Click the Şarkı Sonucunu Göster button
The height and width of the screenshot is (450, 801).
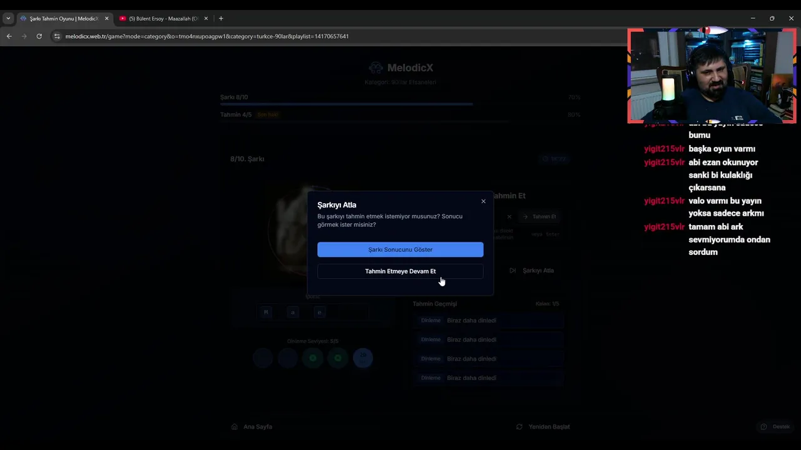tap(400, 249)
